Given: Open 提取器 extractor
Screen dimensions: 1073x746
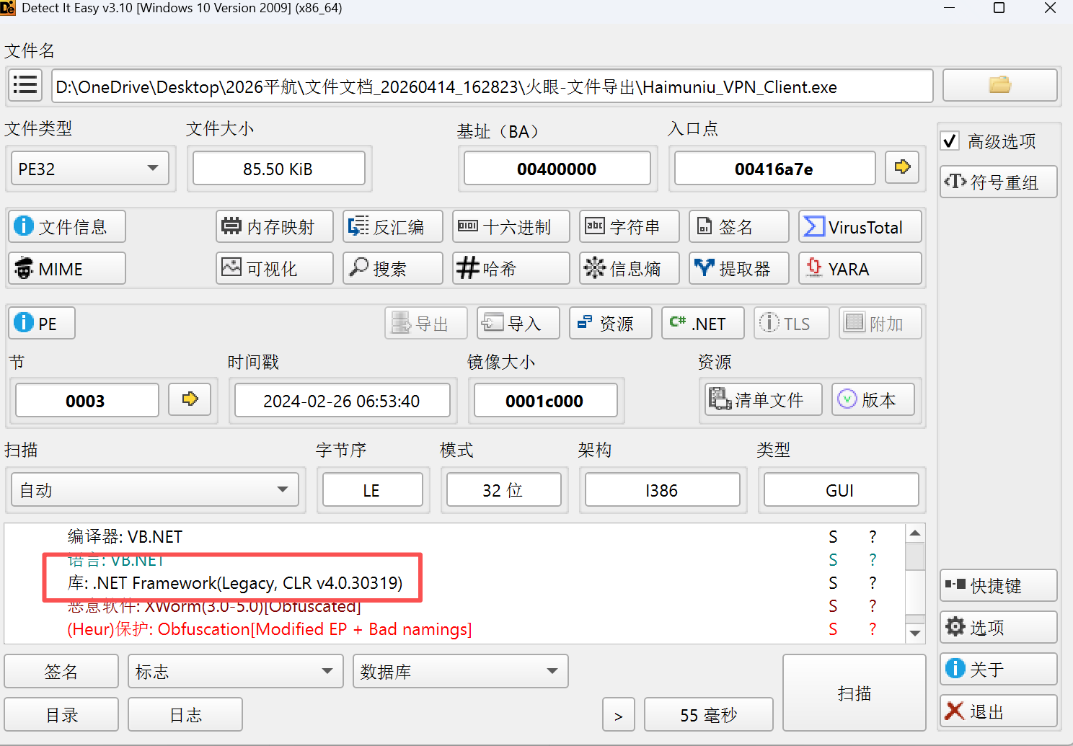Looking at the screenshot, I should 739,269.
